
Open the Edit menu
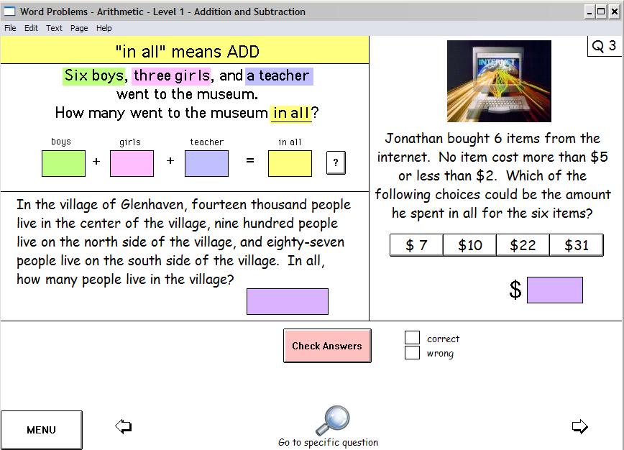31,28
